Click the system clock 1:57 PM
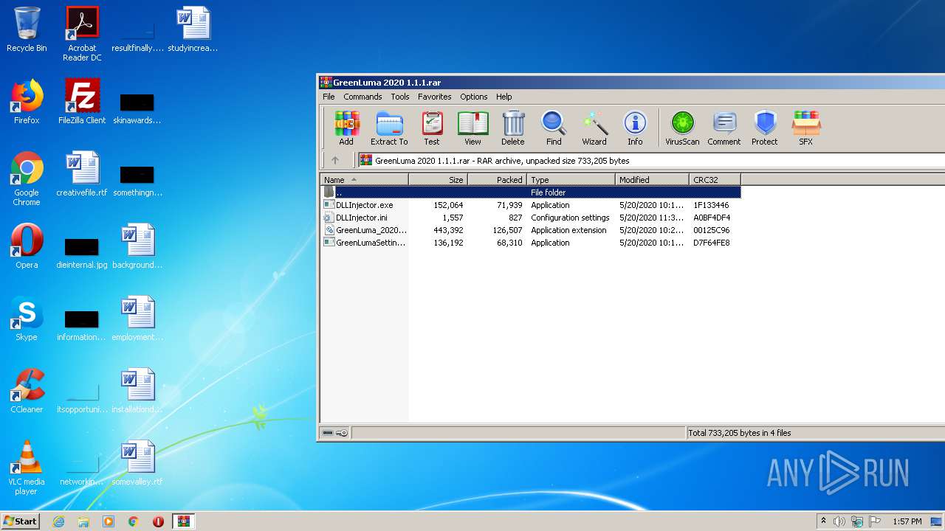945x531 pixels. tap(907, 521)
